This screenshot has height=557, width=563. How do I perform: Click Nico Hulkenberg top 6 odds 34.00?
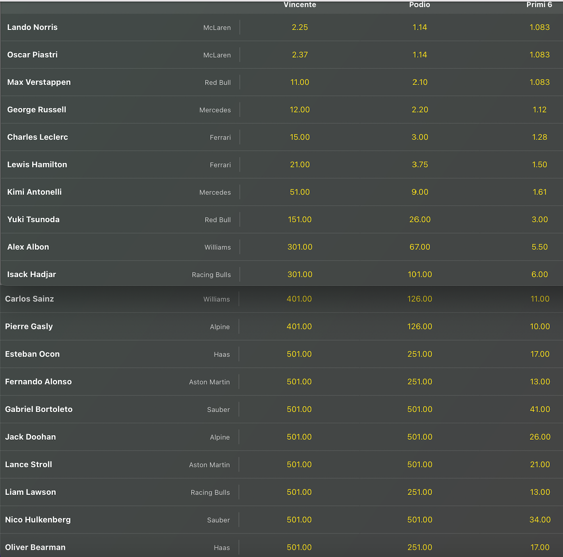click(x=540, y=520)
